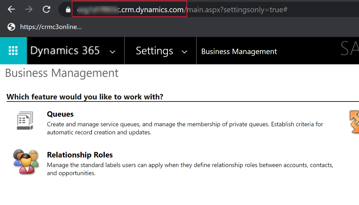Click the globe icon beside crmc3online bookmark

tap(11, 27)
